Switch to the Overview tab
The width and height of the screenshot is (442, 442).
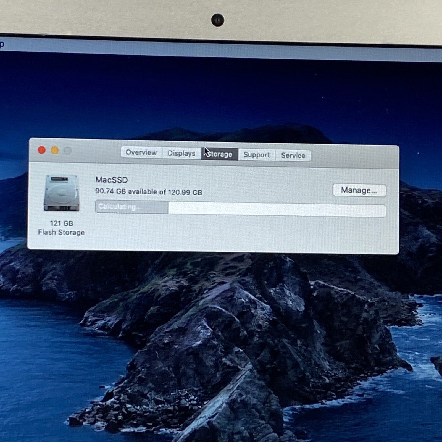pos(141,152)
